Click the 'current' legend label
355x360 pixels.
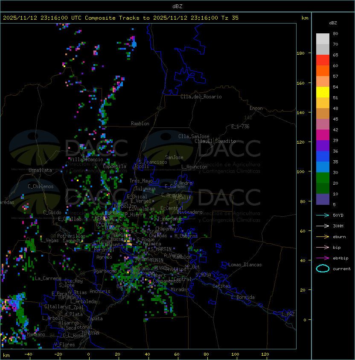[x=342, y=269]
